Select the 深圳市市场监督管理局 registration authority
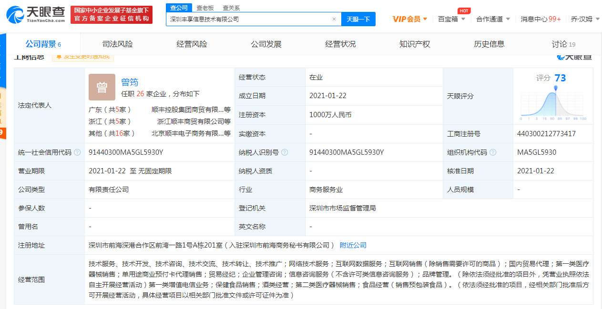 pyautogui.click(x=343, y=208)
